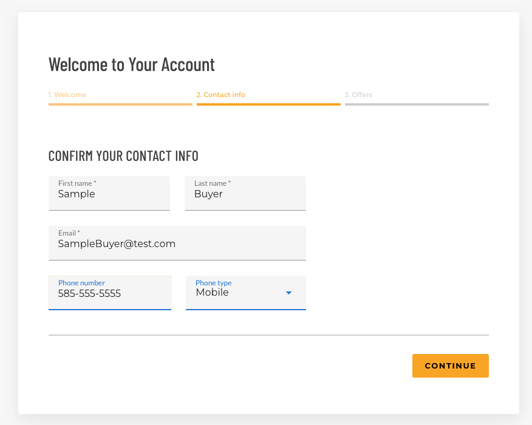Select the 2. Contact info step label
Image resolution: width=532 pixels, height=425 pixels.
tap(221, 95)
